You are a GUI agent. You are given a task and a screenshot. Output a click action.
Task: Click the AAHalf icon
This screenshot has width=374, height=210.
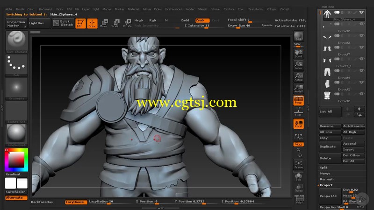298,89
